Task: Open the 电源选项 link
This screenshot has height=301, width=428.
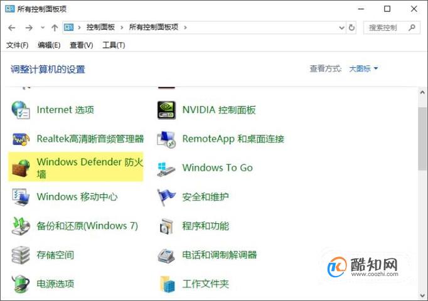Action: pos(55,284)
